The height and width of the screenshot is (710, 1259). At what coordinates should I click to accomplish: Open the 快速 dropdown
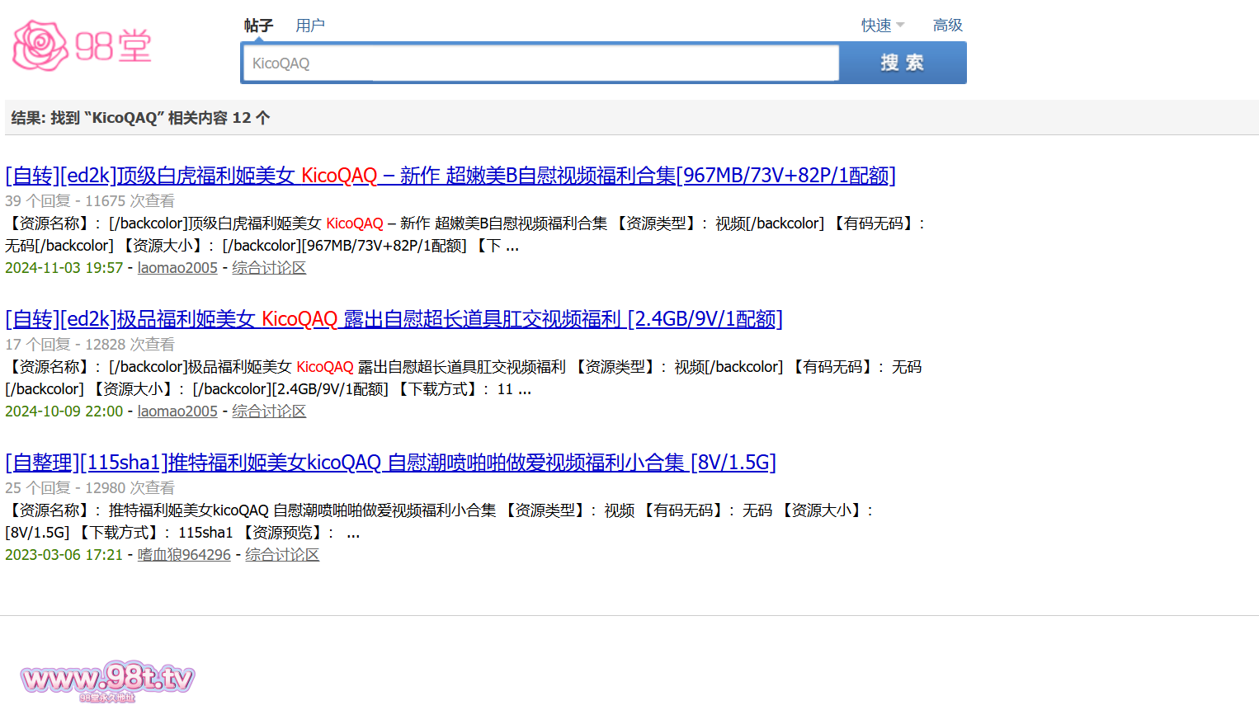click(883, 26)
